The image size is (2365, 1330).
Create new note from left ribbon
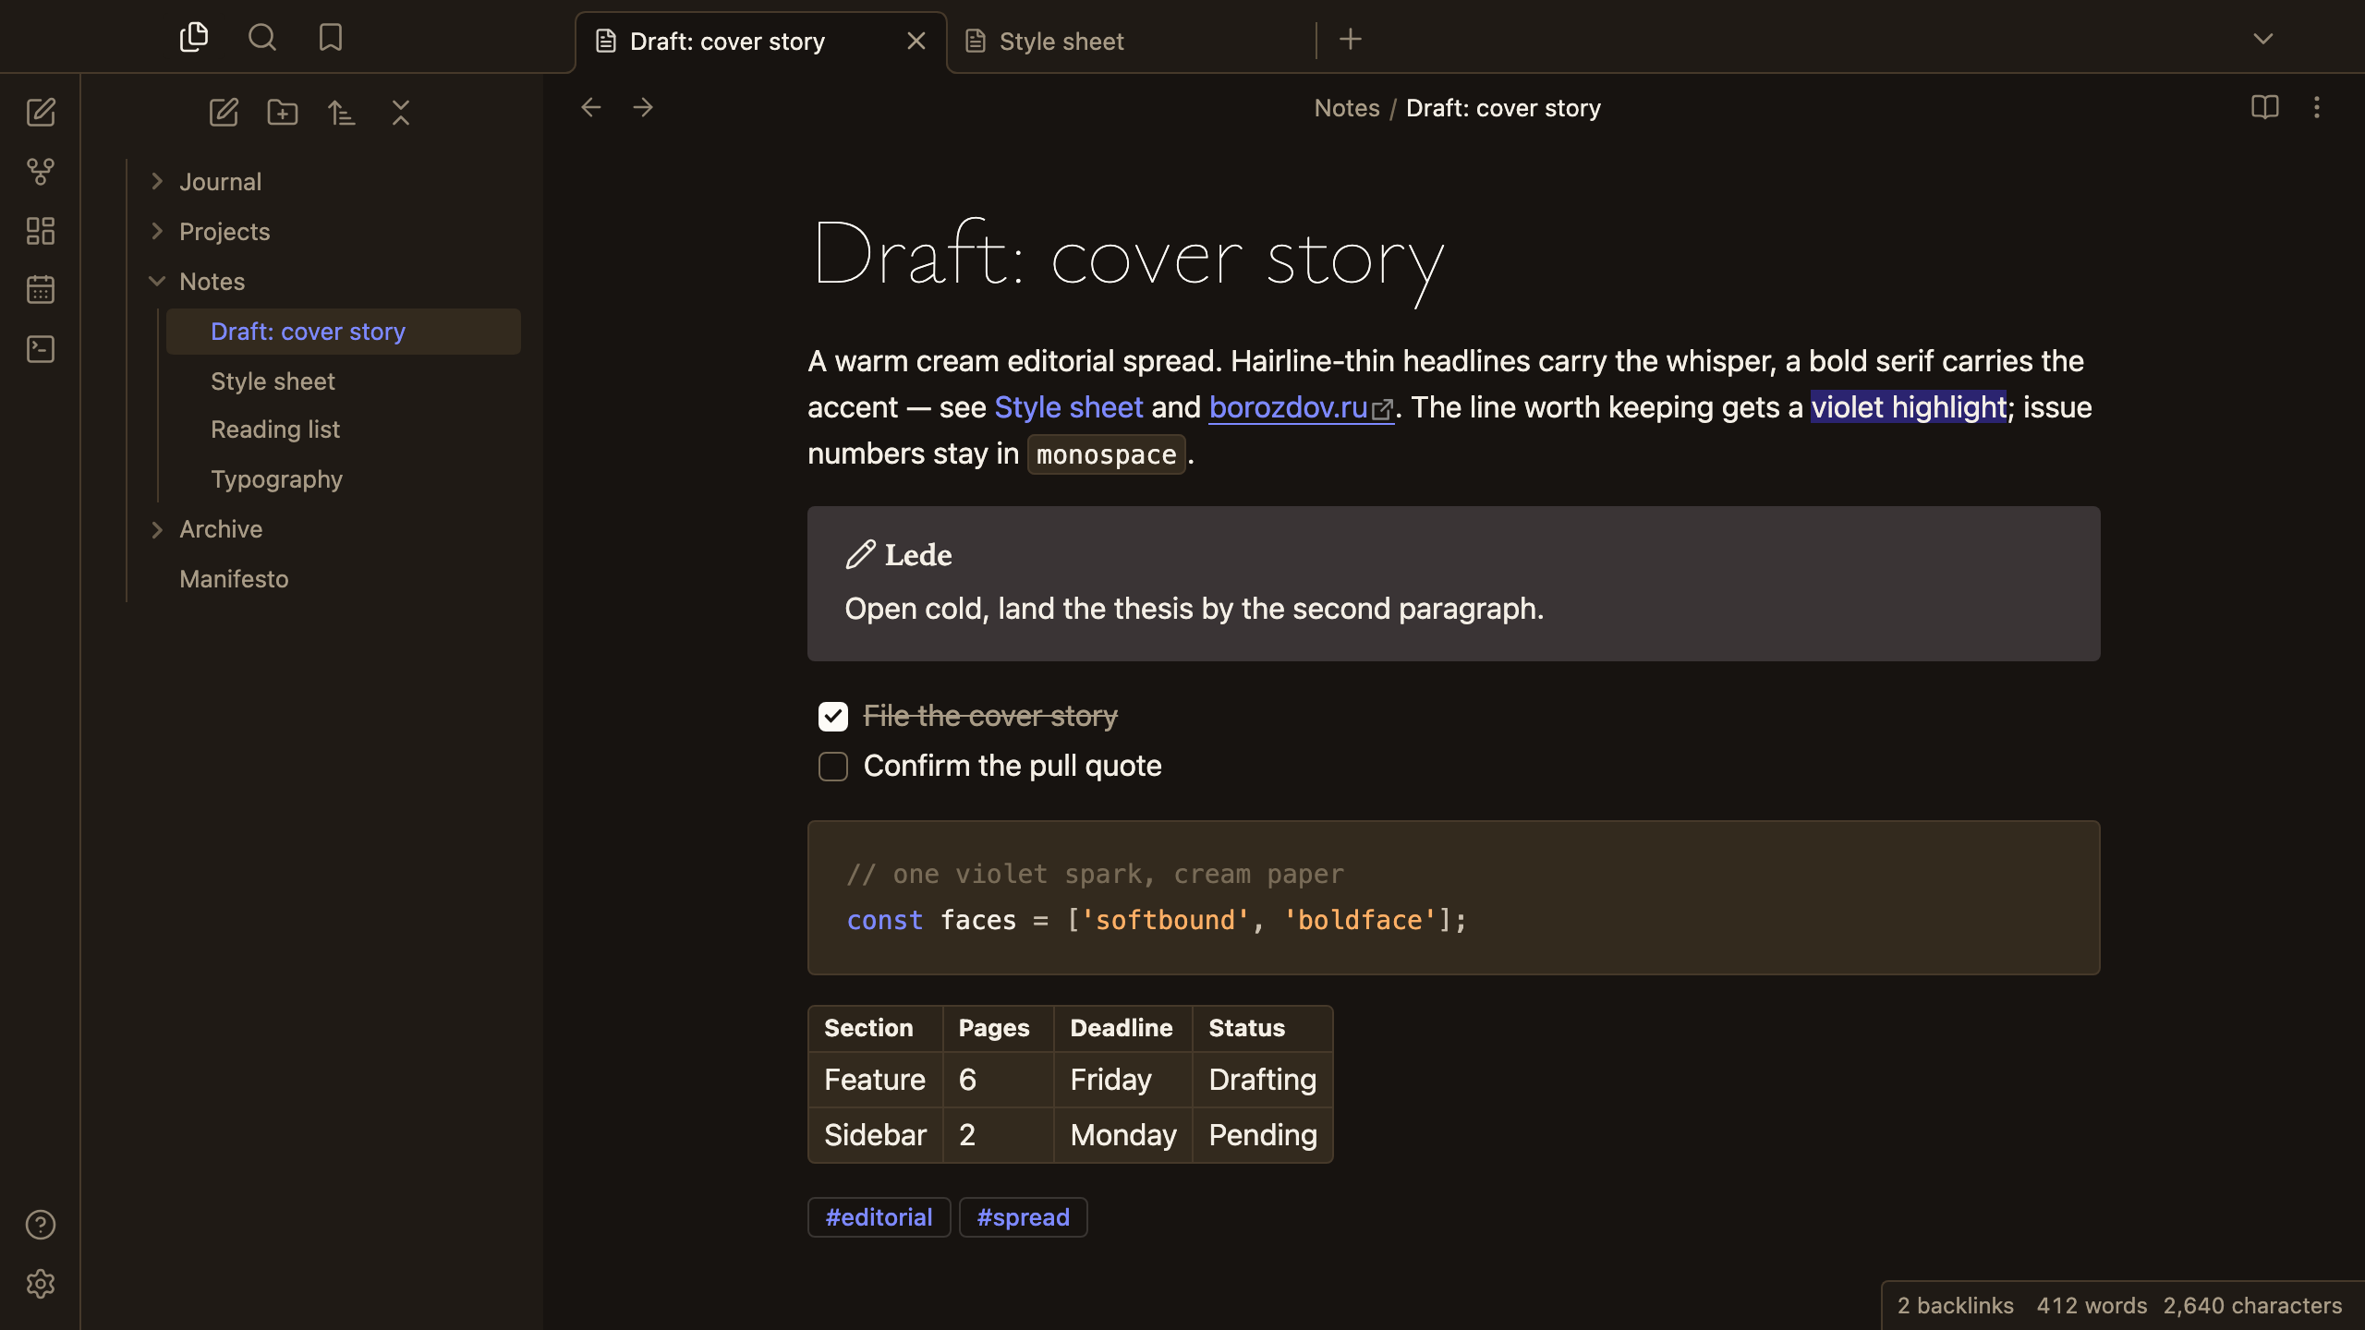[x=41, y=113]
